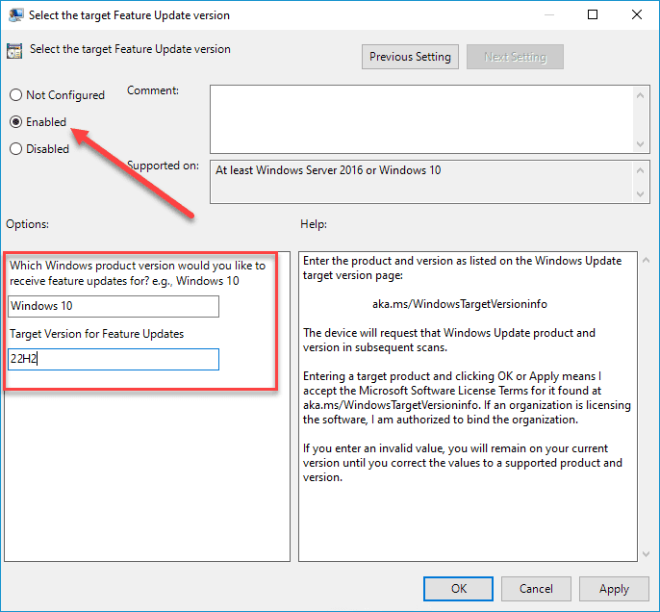Cancel the policy dialog
660x612 pixels.
coord(536,589)
